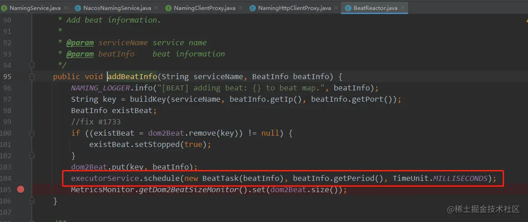Viewport: 528px width, 222px height.
Task: Select the NamingClientProxy.java tab
Action: (x=204, y=8)
